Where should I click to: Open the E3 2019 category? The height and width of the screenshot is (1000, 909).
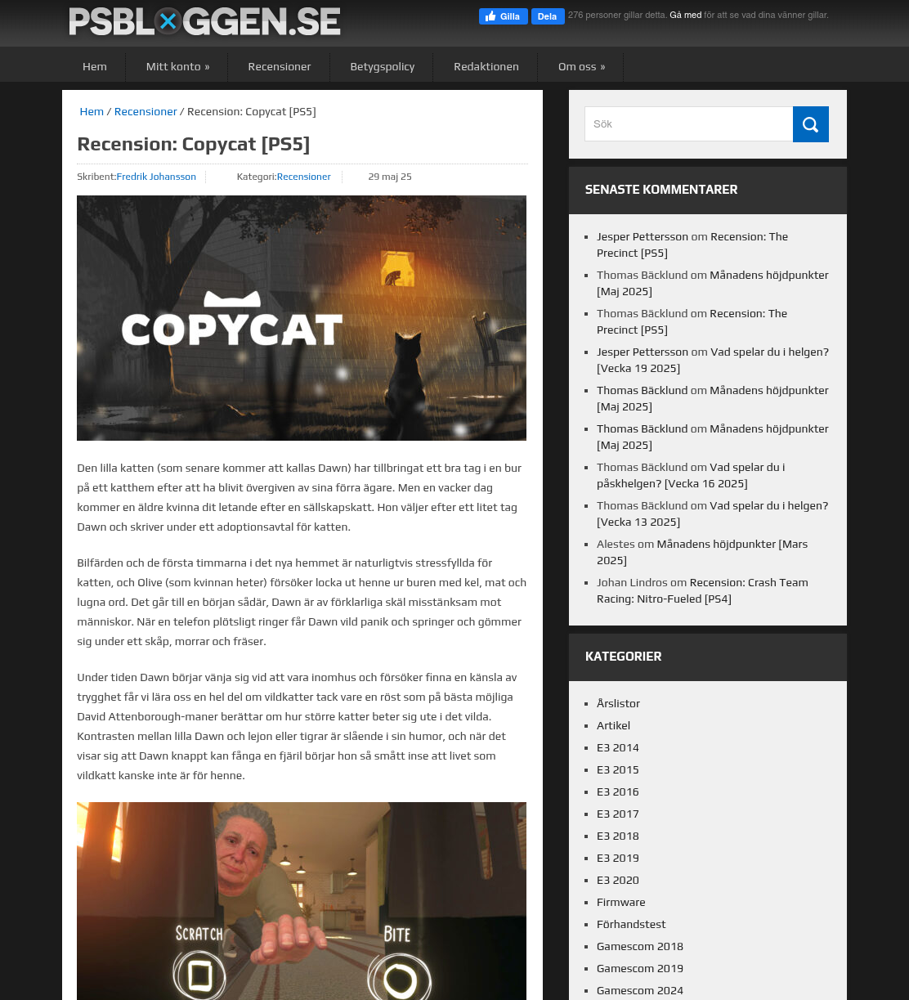click(x=618, y=859)
